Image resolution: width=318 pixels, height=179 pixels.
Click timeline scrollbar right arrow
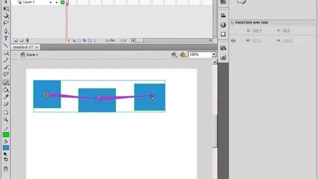pyautogui.click(x=211, y=40)
